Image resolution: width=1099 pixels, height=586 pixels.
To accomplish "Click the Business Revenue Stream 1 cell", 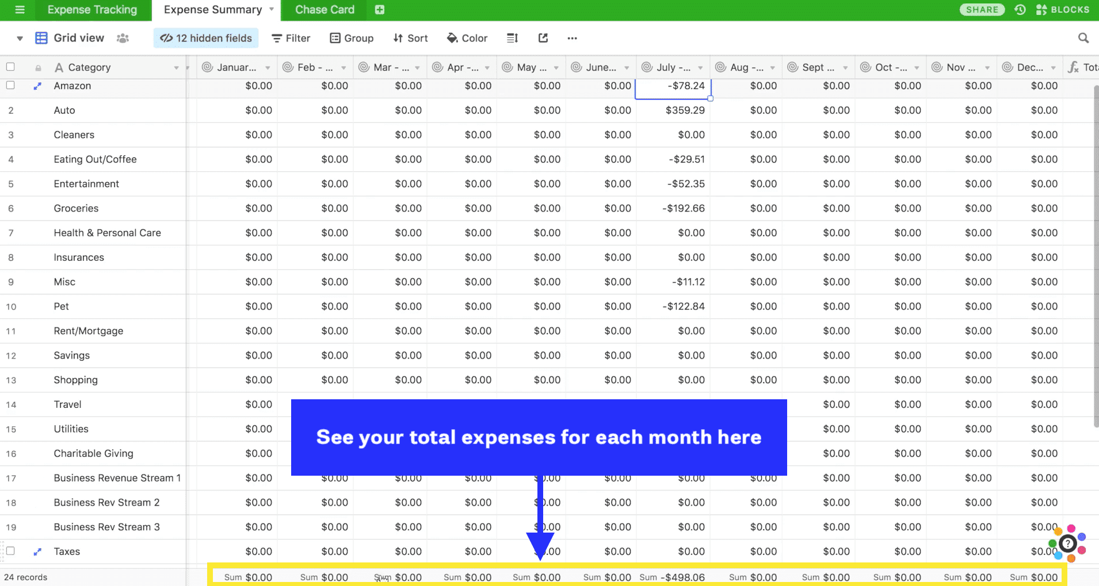I will [x=117, y=478].
